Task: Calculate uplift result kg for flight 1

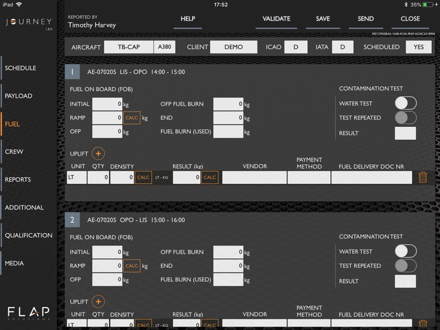Action: tap(209, 177)
